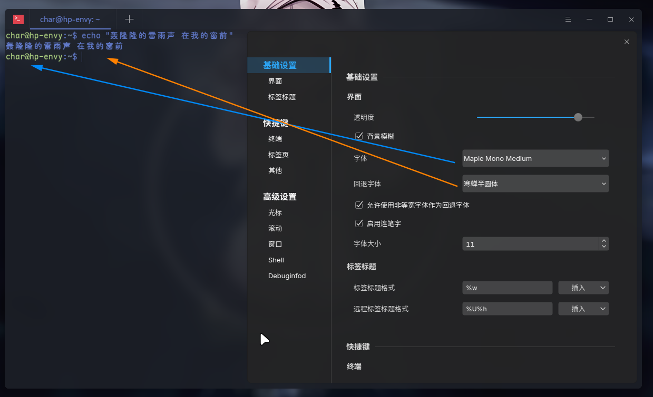The height and width of the screenshot is (397, 653).
Task: Select 基础设置 in the settings sidebar
Action: [289, 65]
